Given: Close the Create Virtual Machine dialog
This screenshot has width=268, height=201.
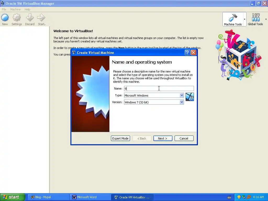Looking at the screenshot, I should (x=193, y=52).
